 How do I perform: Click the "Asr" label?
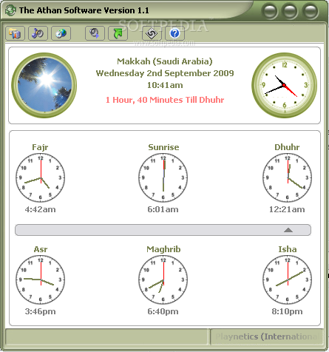coord(41,249)
